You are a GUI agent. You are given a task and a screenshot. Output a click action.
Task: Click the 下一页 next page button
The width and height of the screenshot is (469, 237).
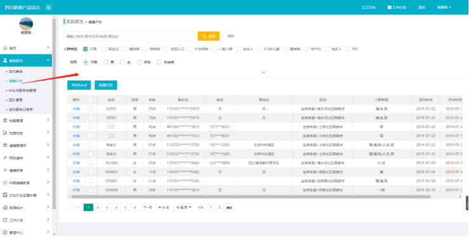(148, 207)
